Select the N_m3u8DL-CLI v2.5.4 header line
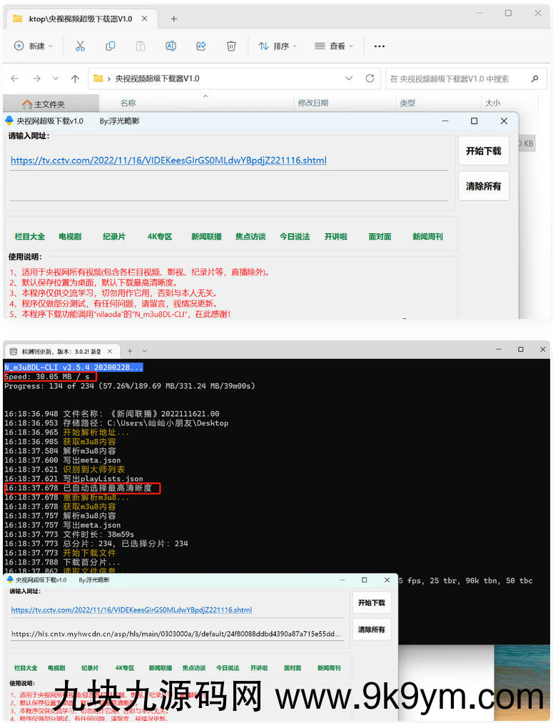This screenshot has height=723, width=553. [x=73, y=368]
